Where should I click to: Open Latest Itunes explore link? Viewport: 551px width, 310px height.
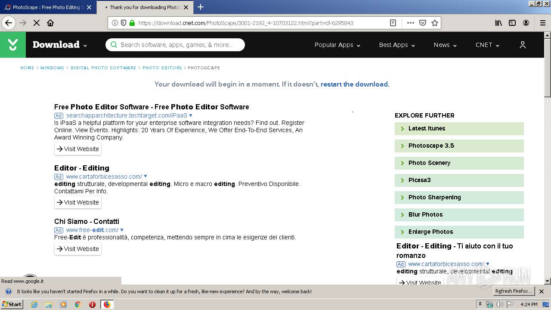459,128
